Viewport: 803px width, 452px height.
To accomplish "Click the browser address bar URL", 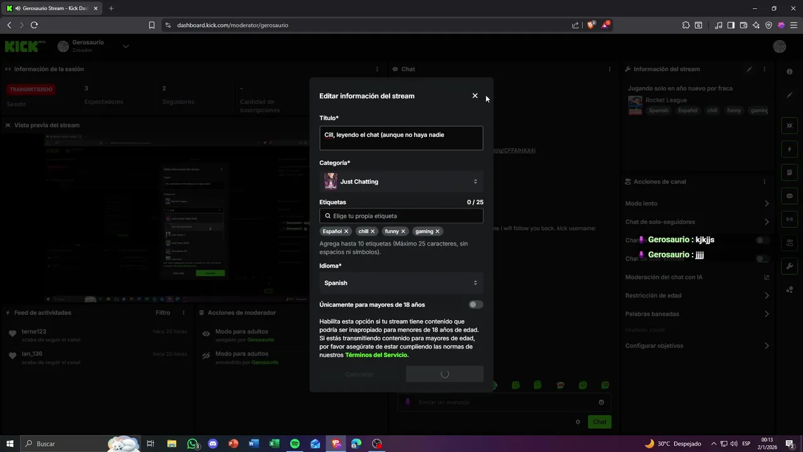I will (233, 25).
